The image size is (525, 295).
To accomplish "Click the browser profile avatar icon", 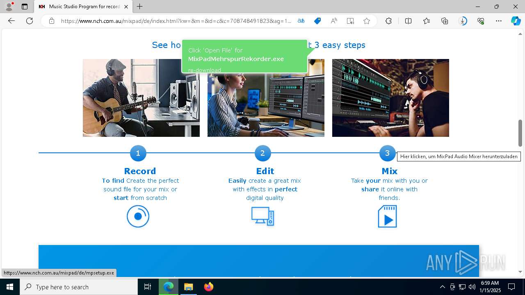I will point(9,7).
